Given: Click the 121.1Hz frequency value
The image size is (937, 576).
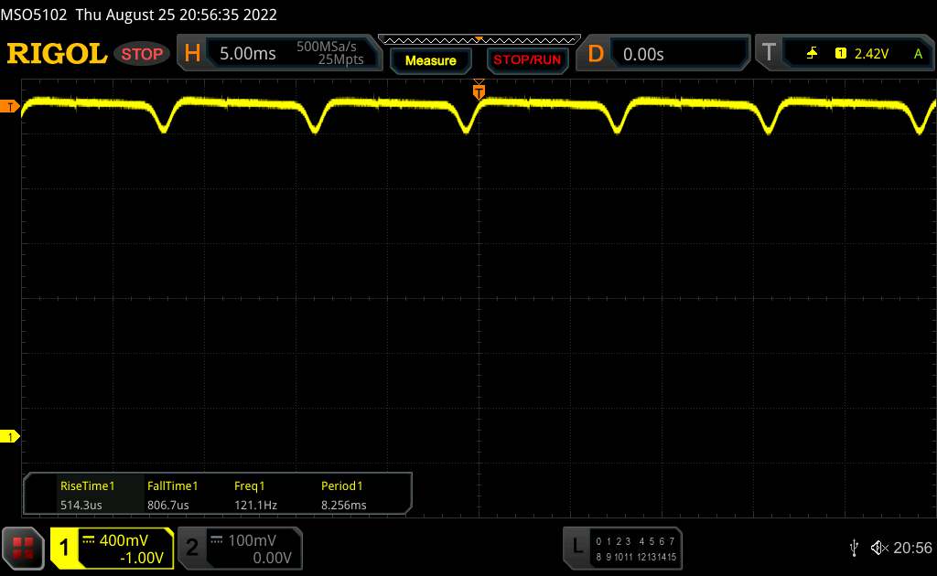Looking at the screenshot, I should 255,505.
